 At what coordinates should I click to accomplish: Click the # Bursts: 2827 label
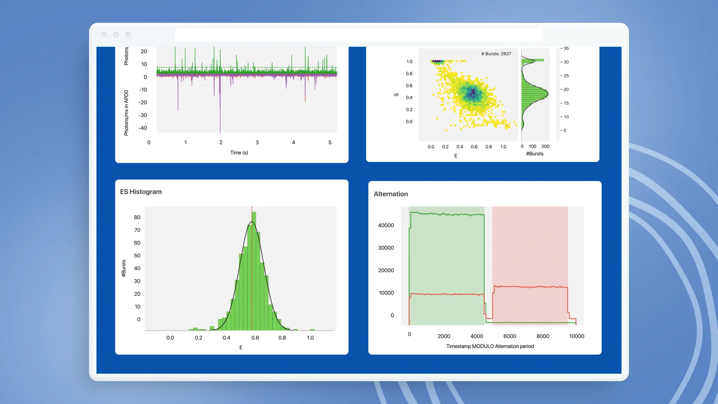496,53
